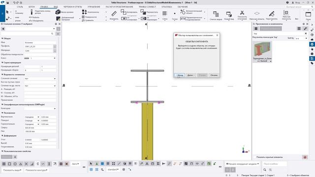The width and height of the screenshot is (315, 177).
Task: Open Список видов view list
Action: (216, 15)
